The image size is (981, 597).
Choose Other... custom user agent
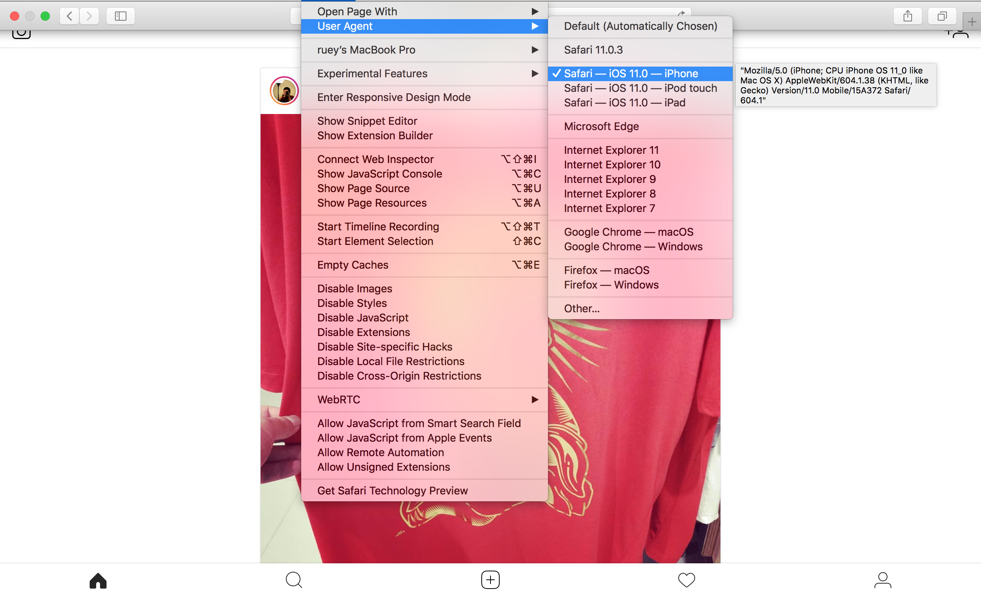[x=640, y=308]
